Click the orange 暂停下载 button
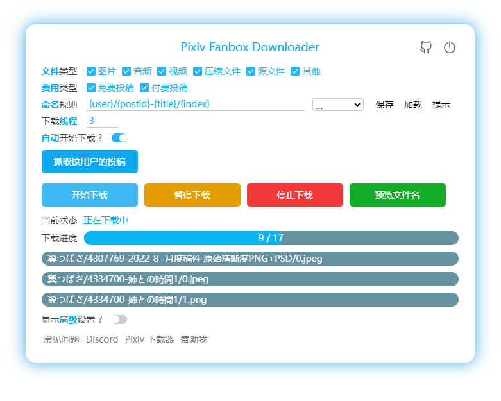Screen dimensions: 501x401 pos(192,195)
